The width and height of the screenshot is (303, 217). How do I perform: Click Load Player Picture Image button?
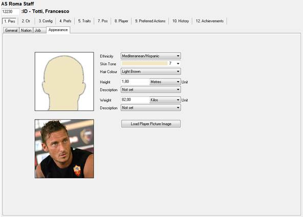(x=151, y=124)
